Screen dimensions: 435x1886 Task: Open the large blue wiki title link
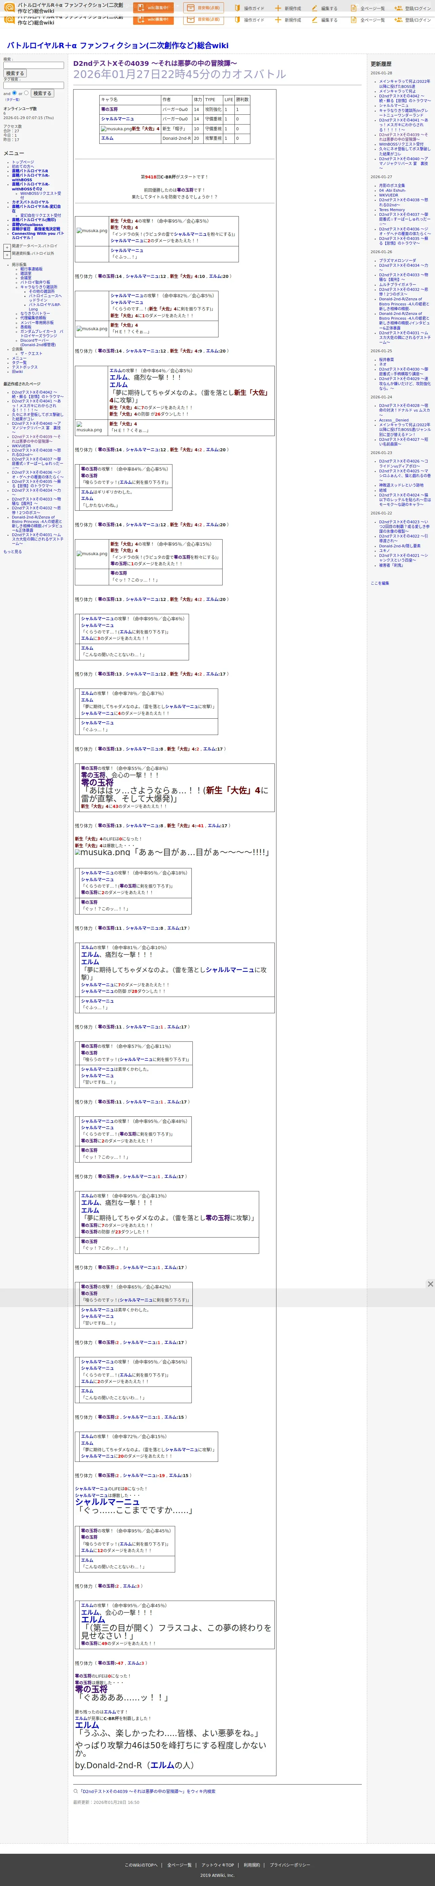tap(118, 45)
